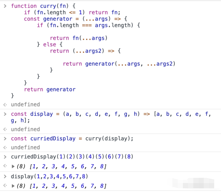Click return arrow icon beside second 'undefined'
The height and width of the screenshot is (193, 221).
pyautogui.click(x=5, y=129)
